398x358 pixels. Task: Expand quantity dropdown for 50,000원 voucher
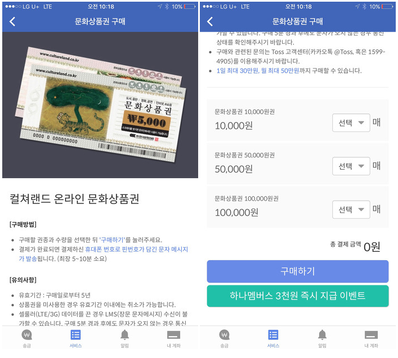[x=351, y=166]
